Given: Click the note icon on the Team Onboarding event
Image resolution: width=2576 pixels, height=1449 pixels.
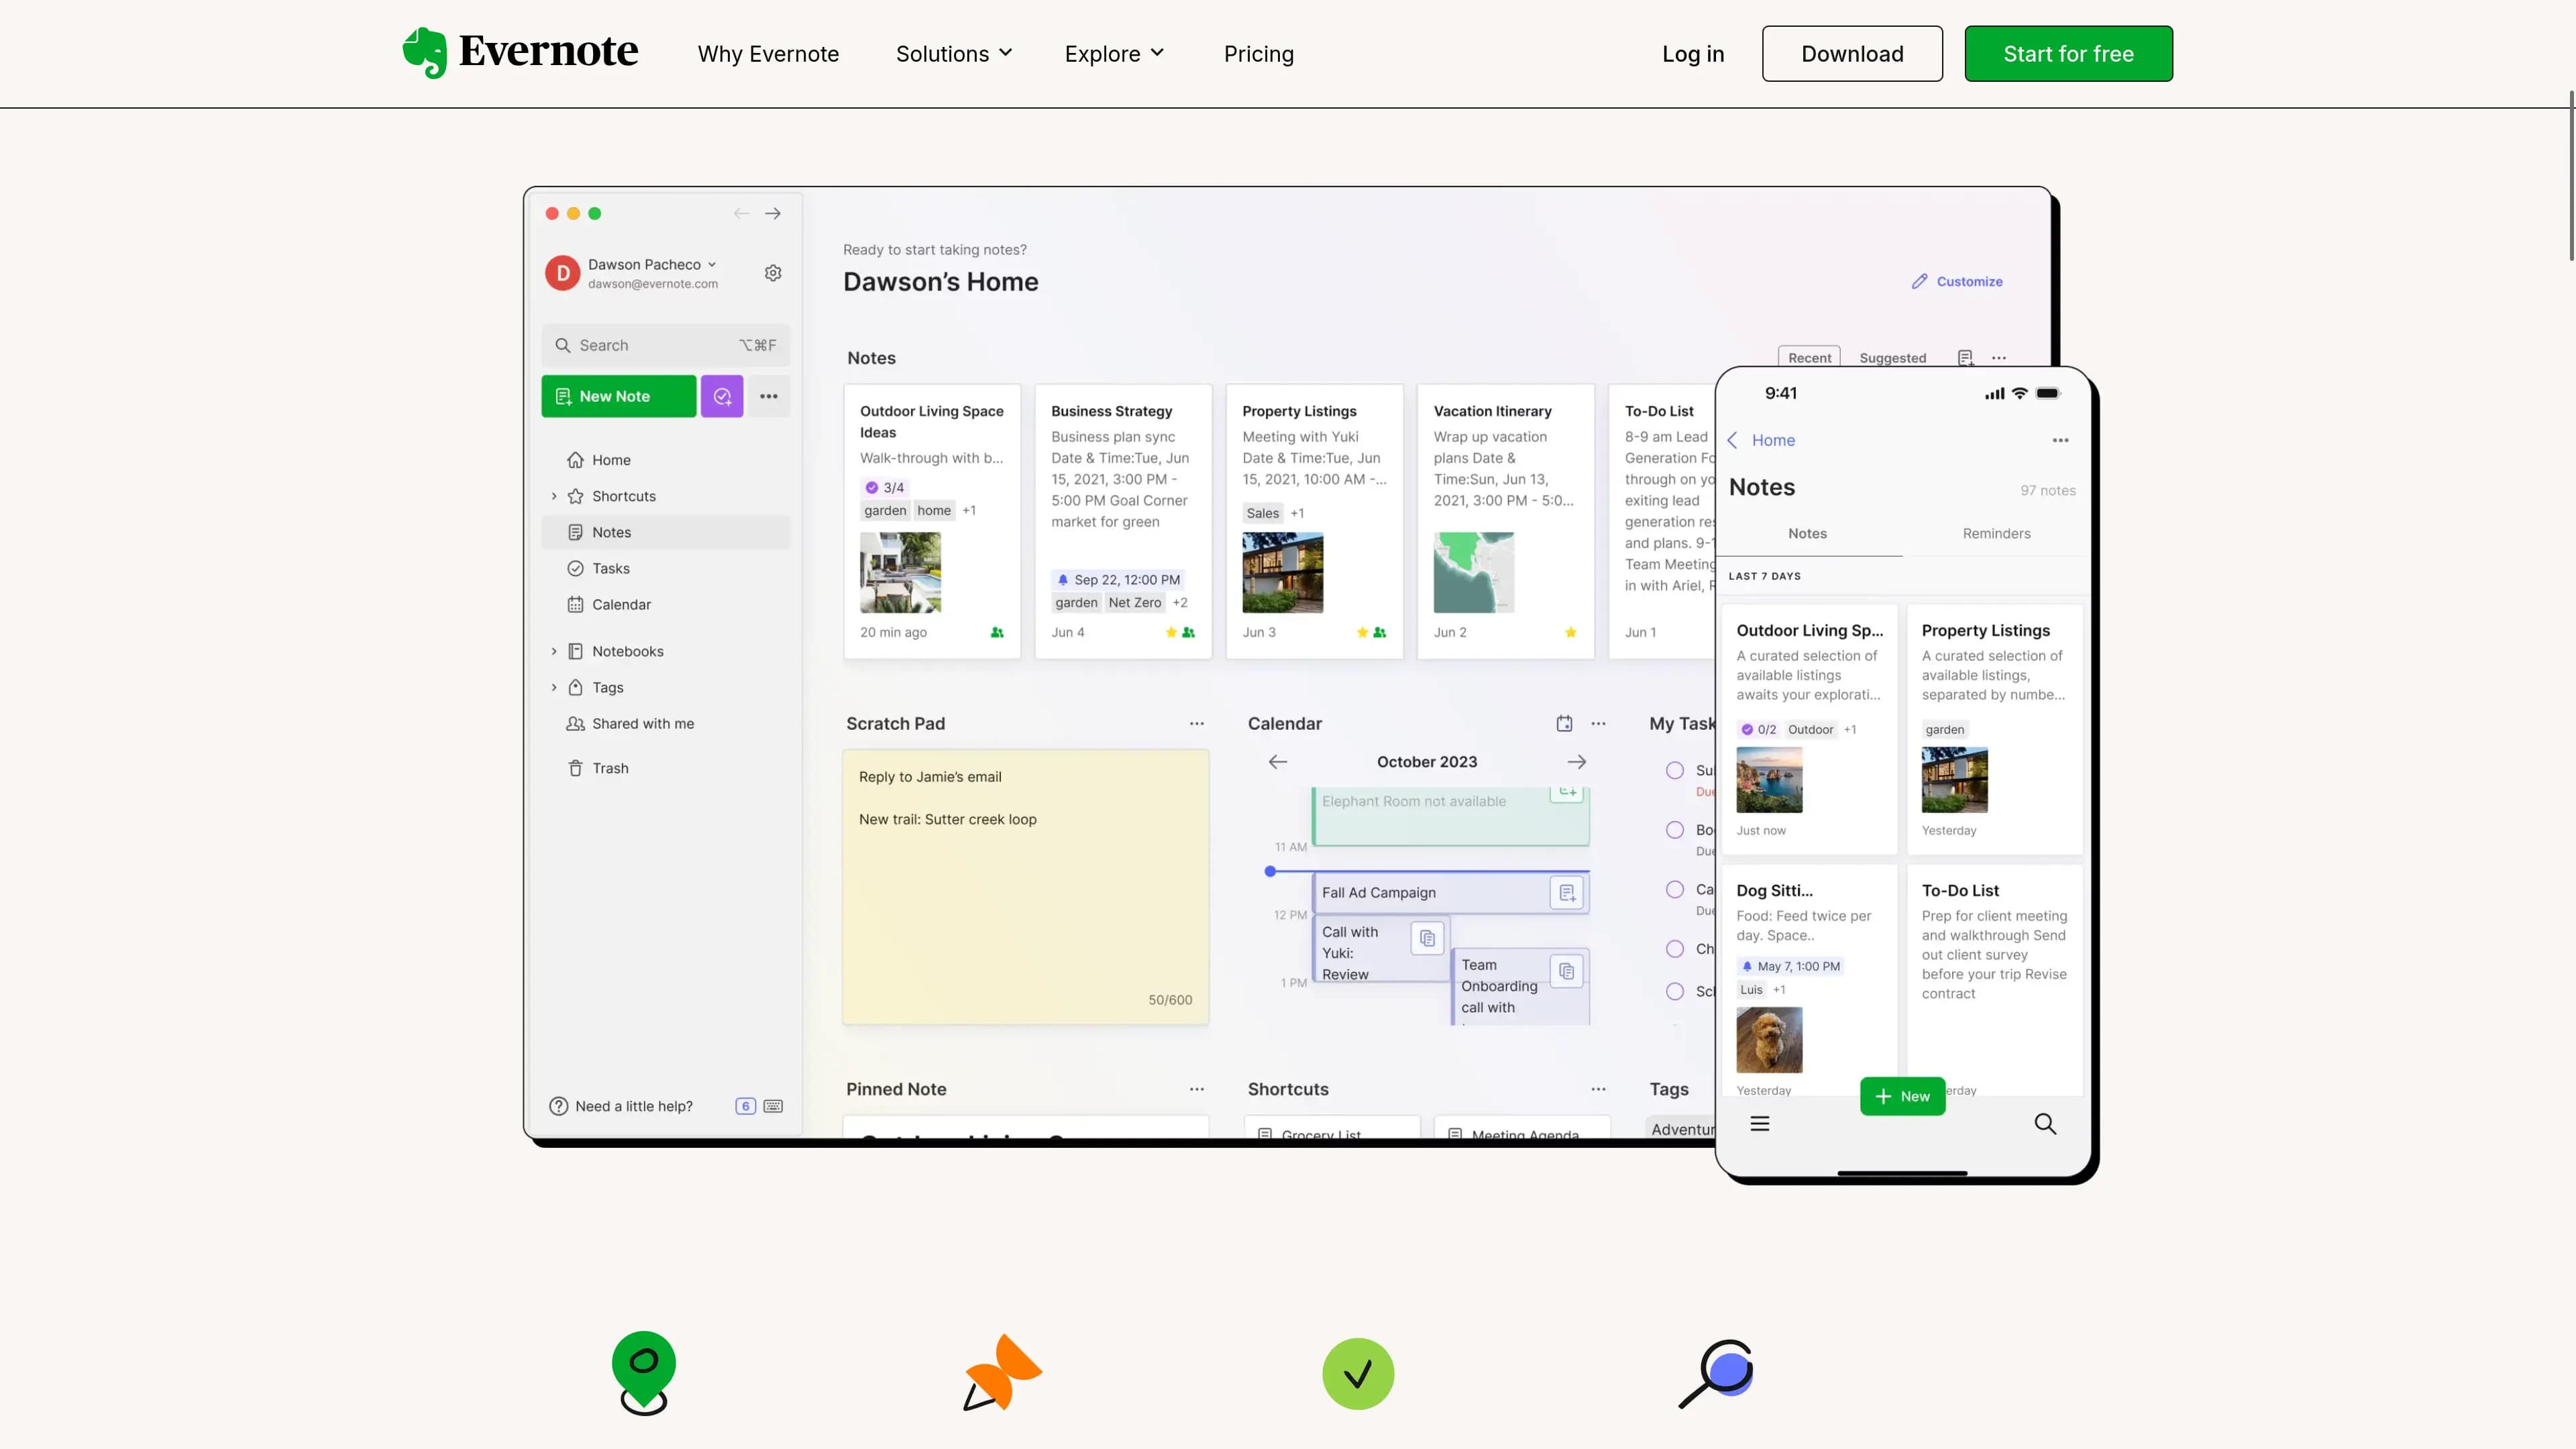Looking at the screenshot, I should coord(1567,971).
